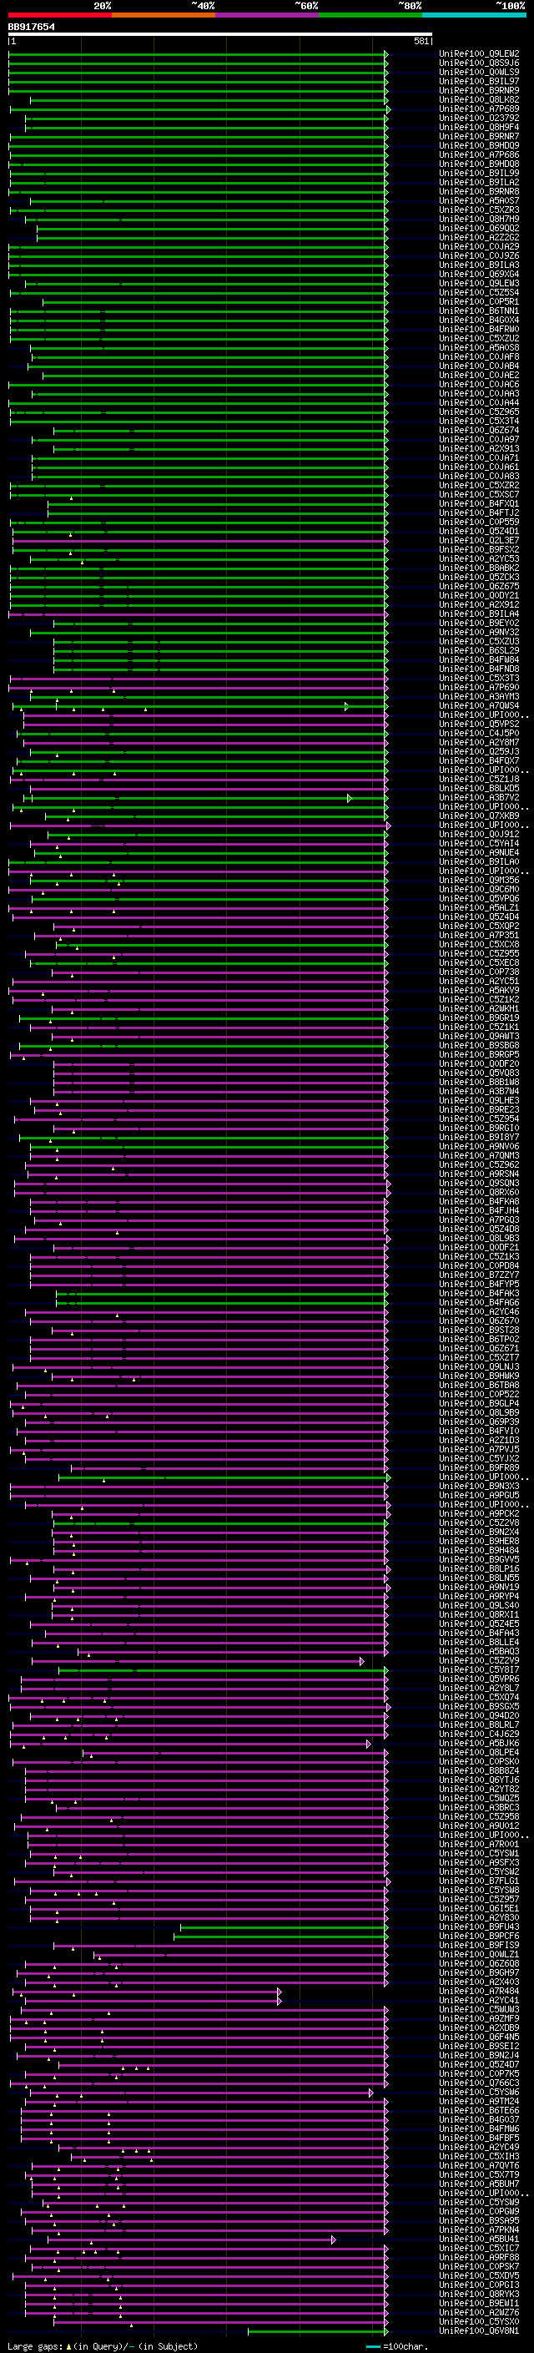Click the UniRef100_C5X3T4 label
The width and height of the screenshot is (534, 2353).
[x=479, y=421]
